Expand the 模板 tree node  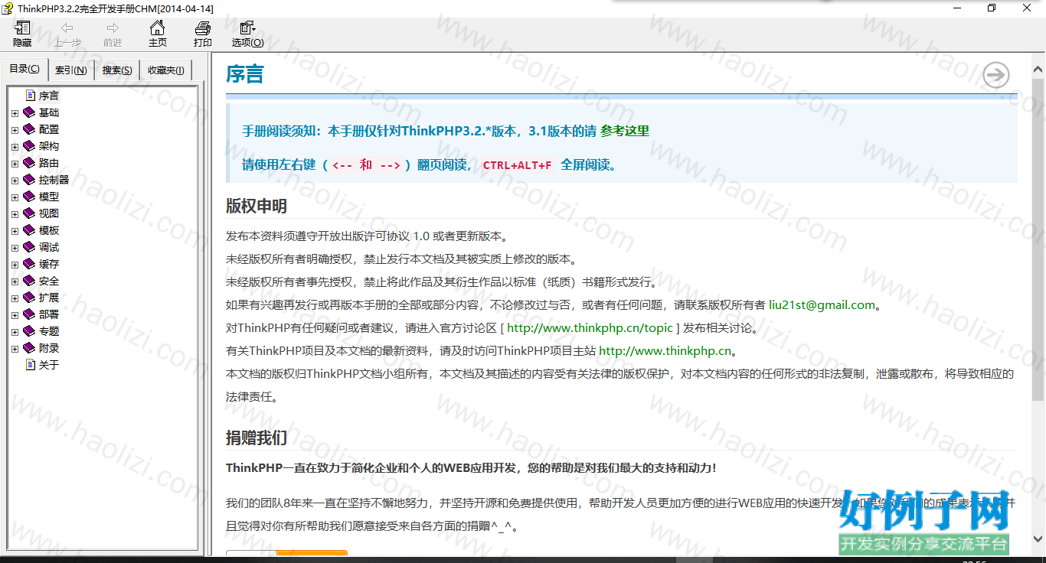15,231
